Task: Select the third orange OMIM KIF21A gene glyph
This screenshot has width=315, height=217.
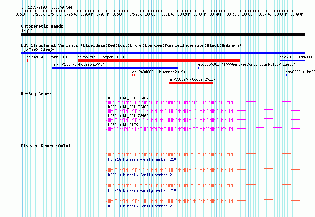Action: (205, 185)
